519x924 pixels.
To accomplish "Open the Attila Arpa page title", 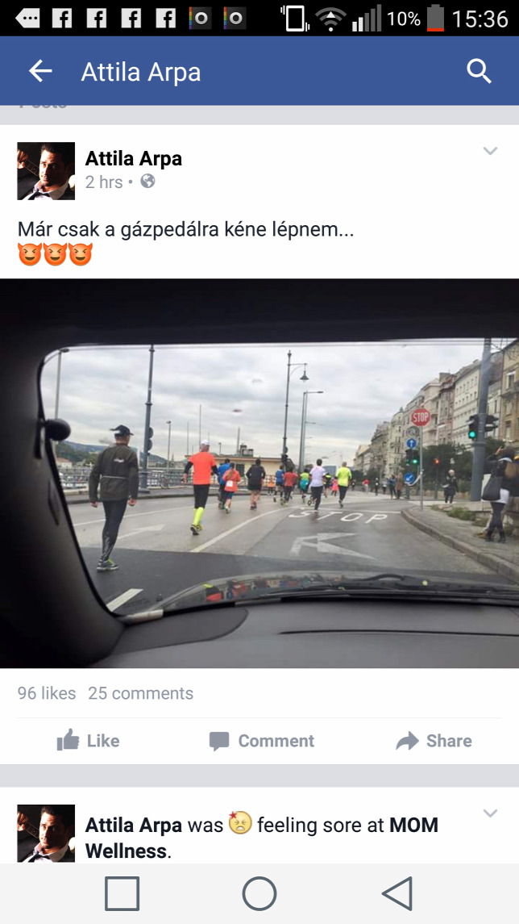I will click(141, 72).
